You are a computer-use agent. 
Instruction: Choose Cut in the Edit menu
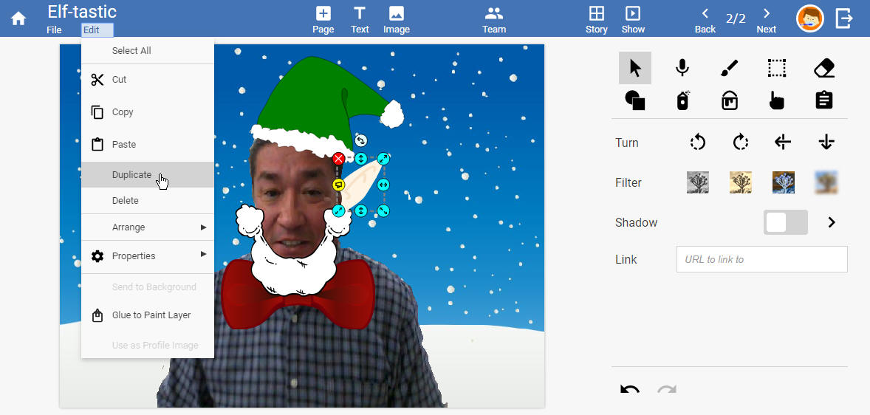148,80
